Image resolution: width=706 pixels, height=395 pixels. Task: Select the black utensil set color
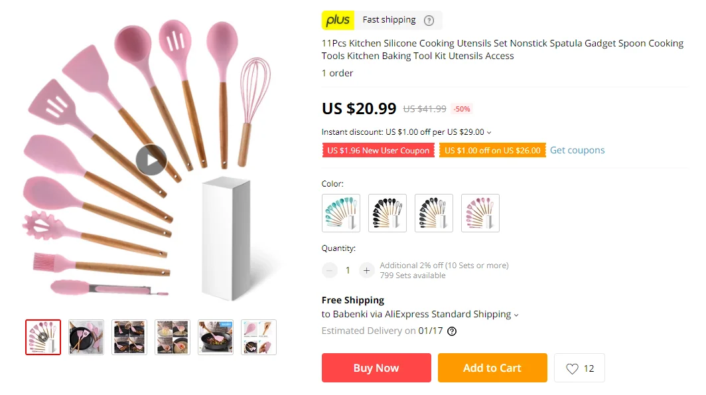[388, 213]
